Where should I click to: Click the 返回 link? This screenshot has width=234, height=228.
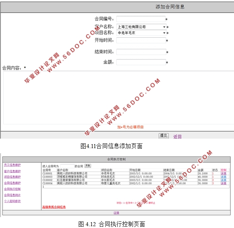177,136
